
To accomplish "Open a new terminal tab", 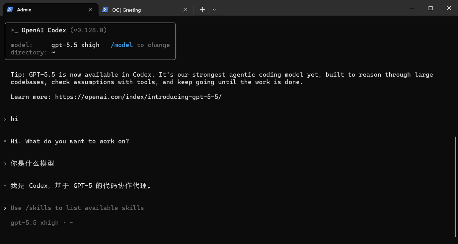I will pyautogui.click(x=202, y=10).
